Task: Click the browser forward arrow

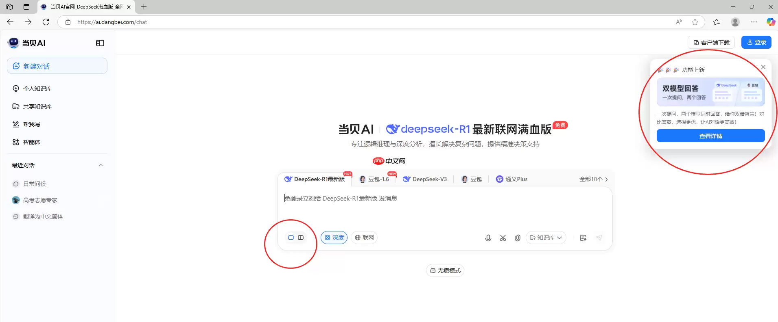Action: [28, 22]
